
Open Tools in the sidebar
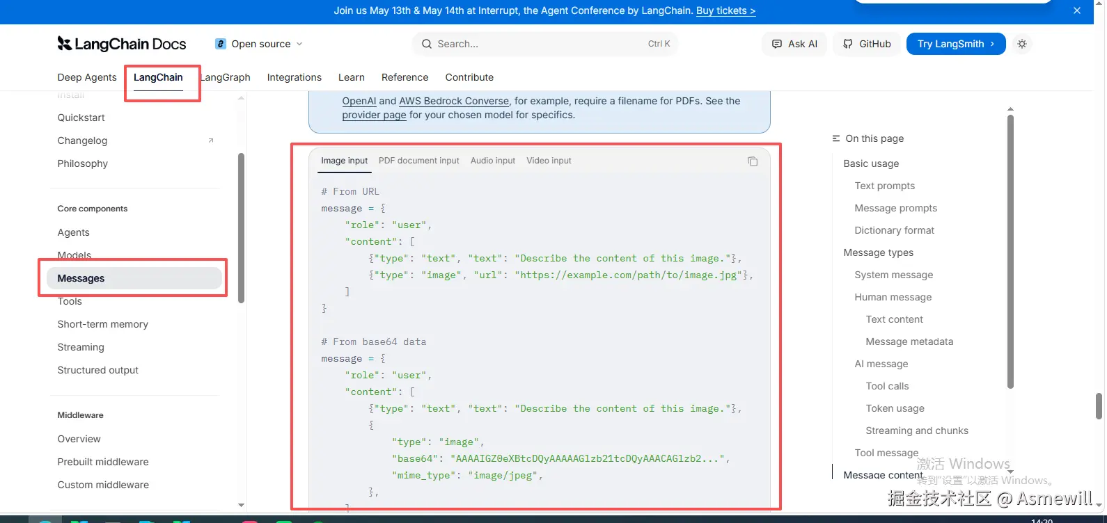tap(70, 301)
